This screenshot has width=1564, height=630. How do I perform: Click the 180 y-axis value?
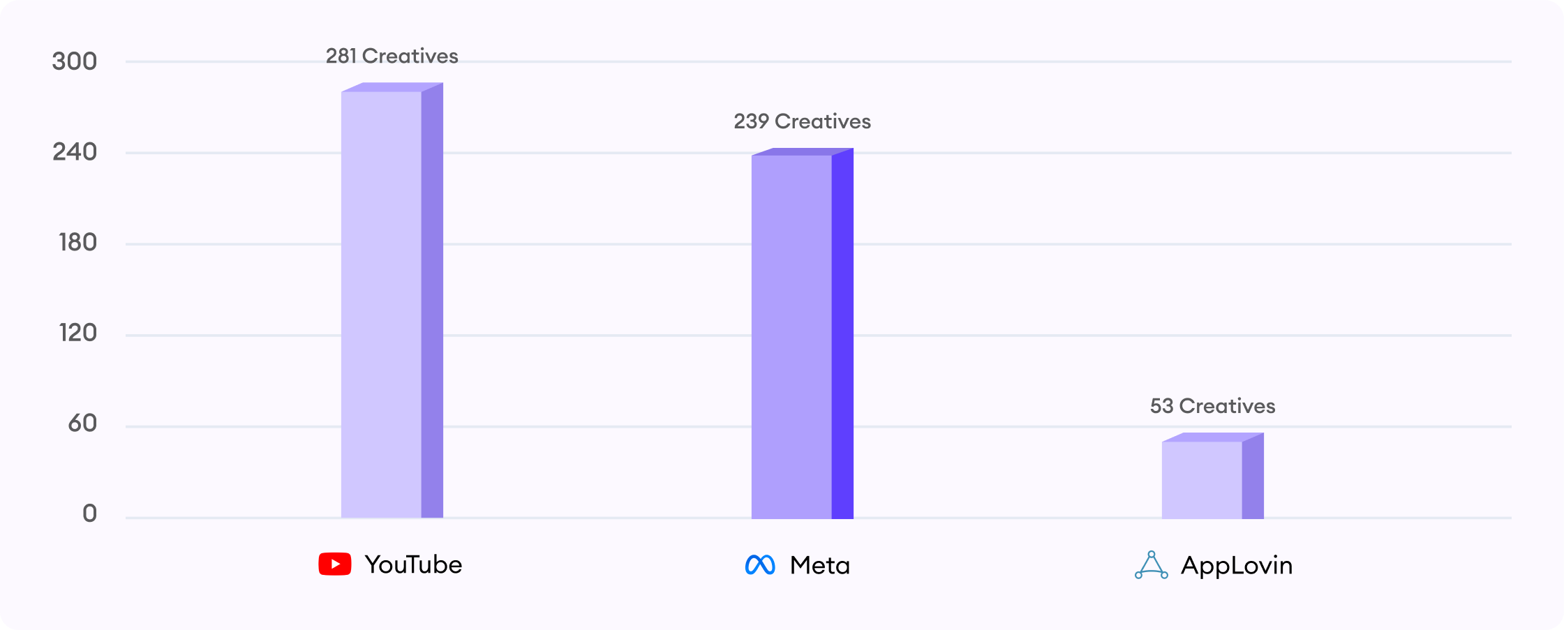(77, 243)
